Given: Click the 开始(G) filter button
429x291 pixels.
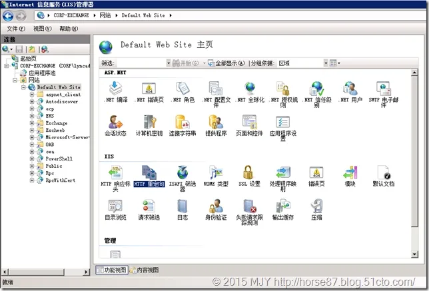Looking at the screenshot, I should [x=186, y=63].
